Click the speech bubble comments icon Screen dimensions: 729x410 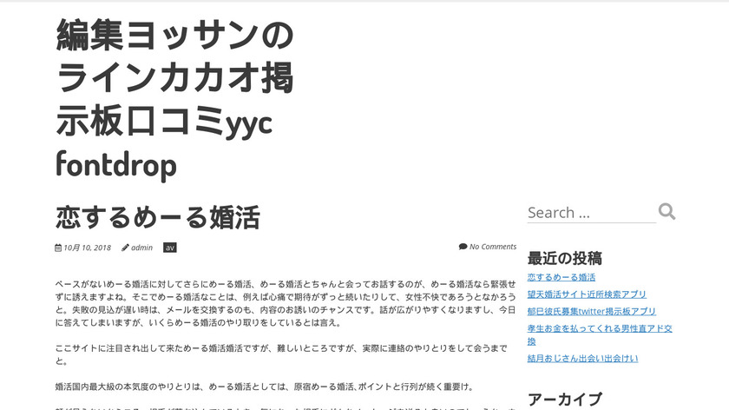coord(463,247)
